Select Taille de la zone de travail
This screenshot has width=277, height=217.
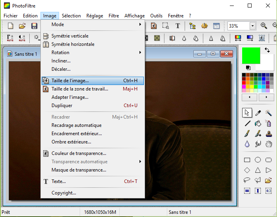[93, 89]
